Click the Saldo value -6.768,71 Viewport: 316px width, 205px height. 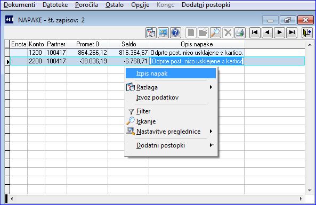tap(128, 61)
